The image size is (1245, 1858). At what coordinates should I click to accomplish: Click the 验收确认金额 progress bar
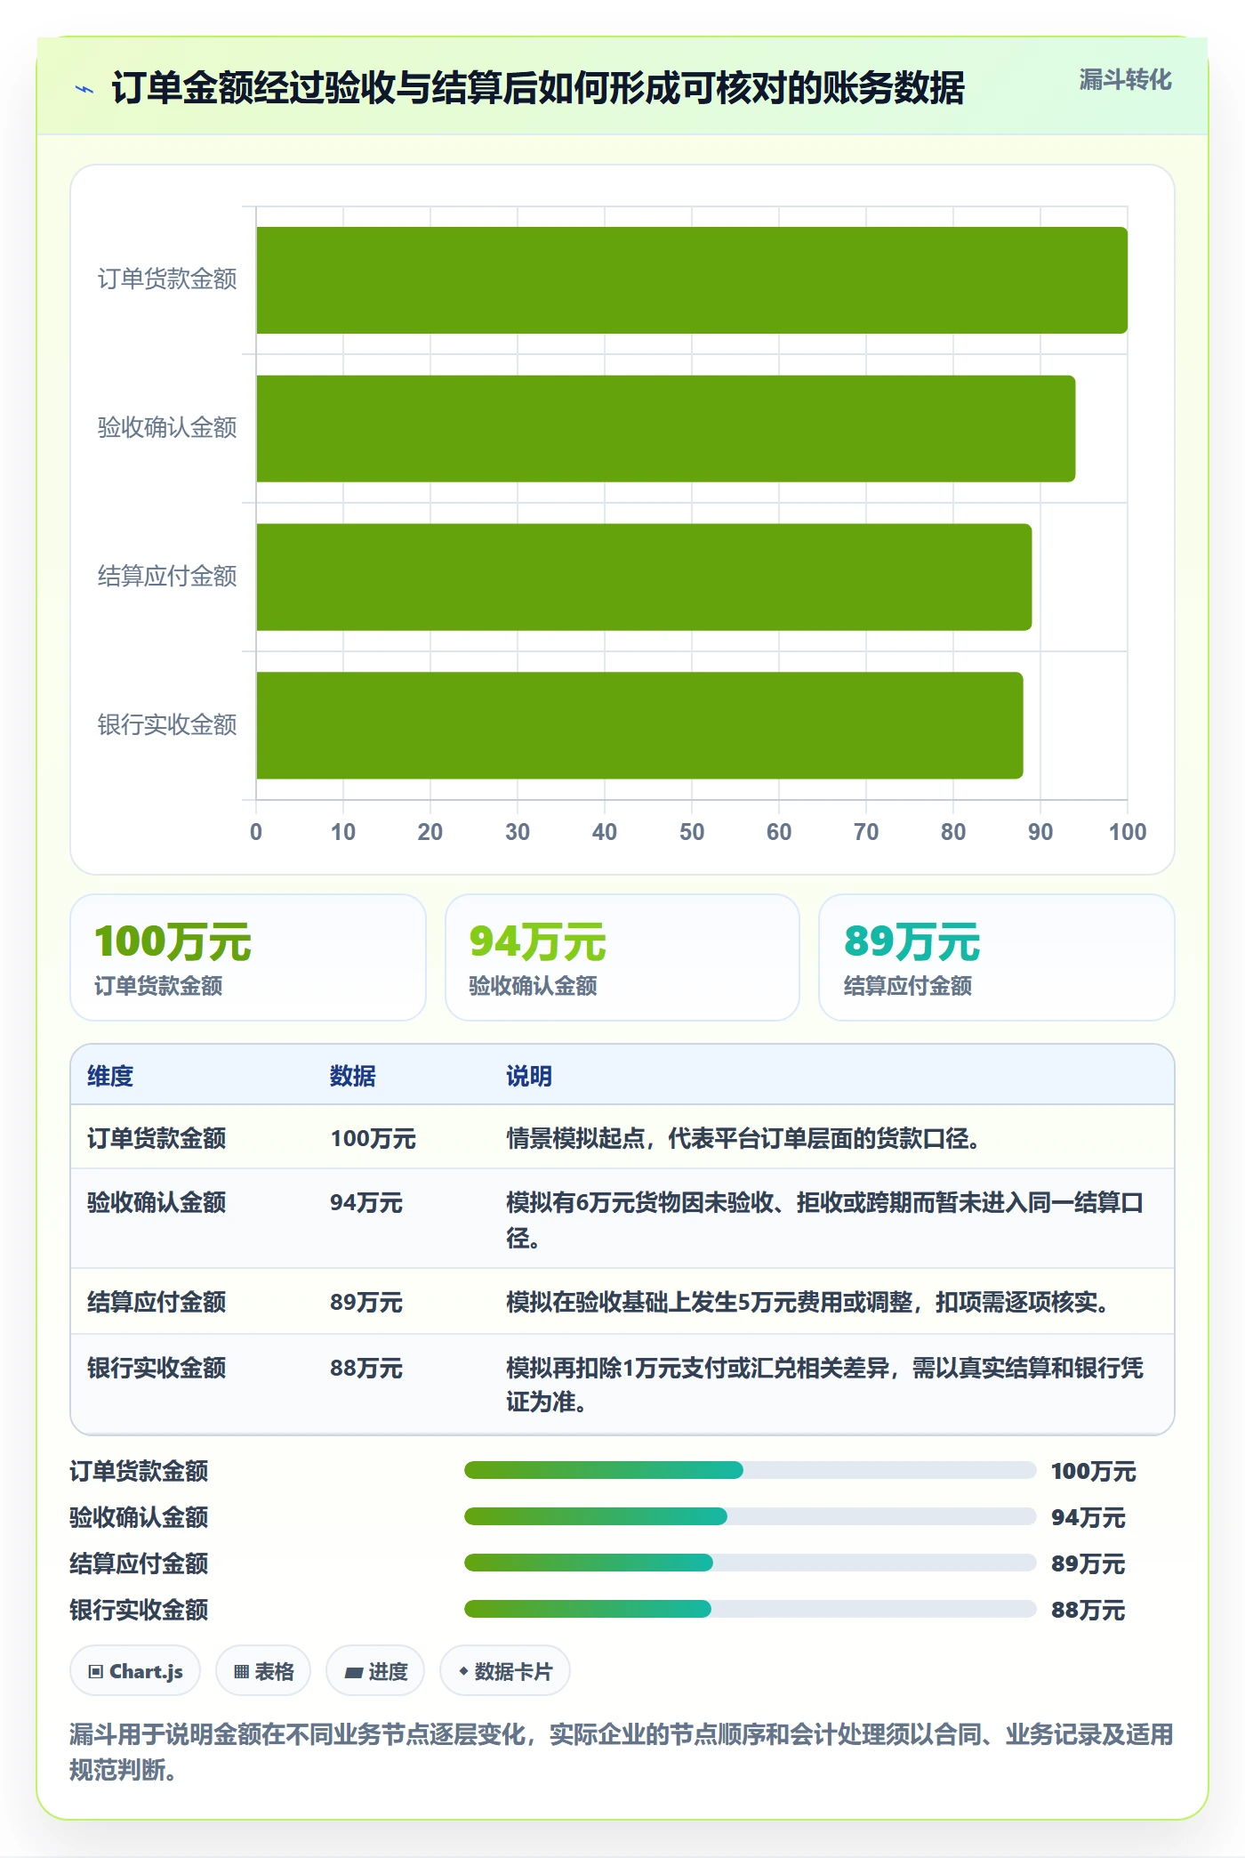coord(750,1516)
